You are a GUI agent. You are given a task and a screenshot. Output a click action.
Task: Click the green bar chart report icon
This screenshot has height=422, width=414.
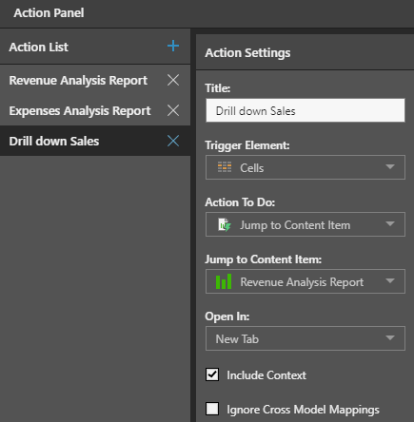pos(224,281)
